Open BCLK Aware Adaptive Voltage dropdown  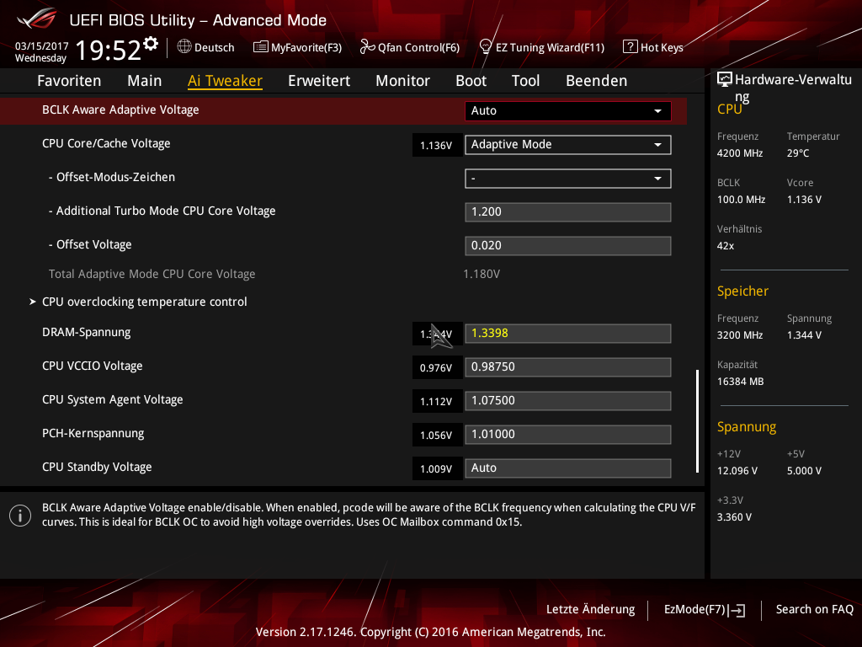click(x=568, y=110)
